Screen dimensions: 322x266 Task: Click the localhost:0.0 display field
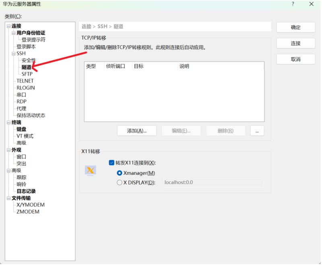point(214,182)
